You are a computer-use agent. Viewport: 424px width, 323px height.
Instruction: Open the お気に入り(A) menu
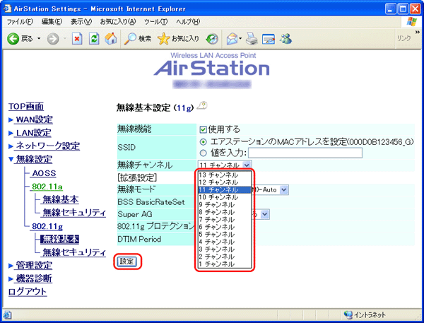[x=117, y=22]
